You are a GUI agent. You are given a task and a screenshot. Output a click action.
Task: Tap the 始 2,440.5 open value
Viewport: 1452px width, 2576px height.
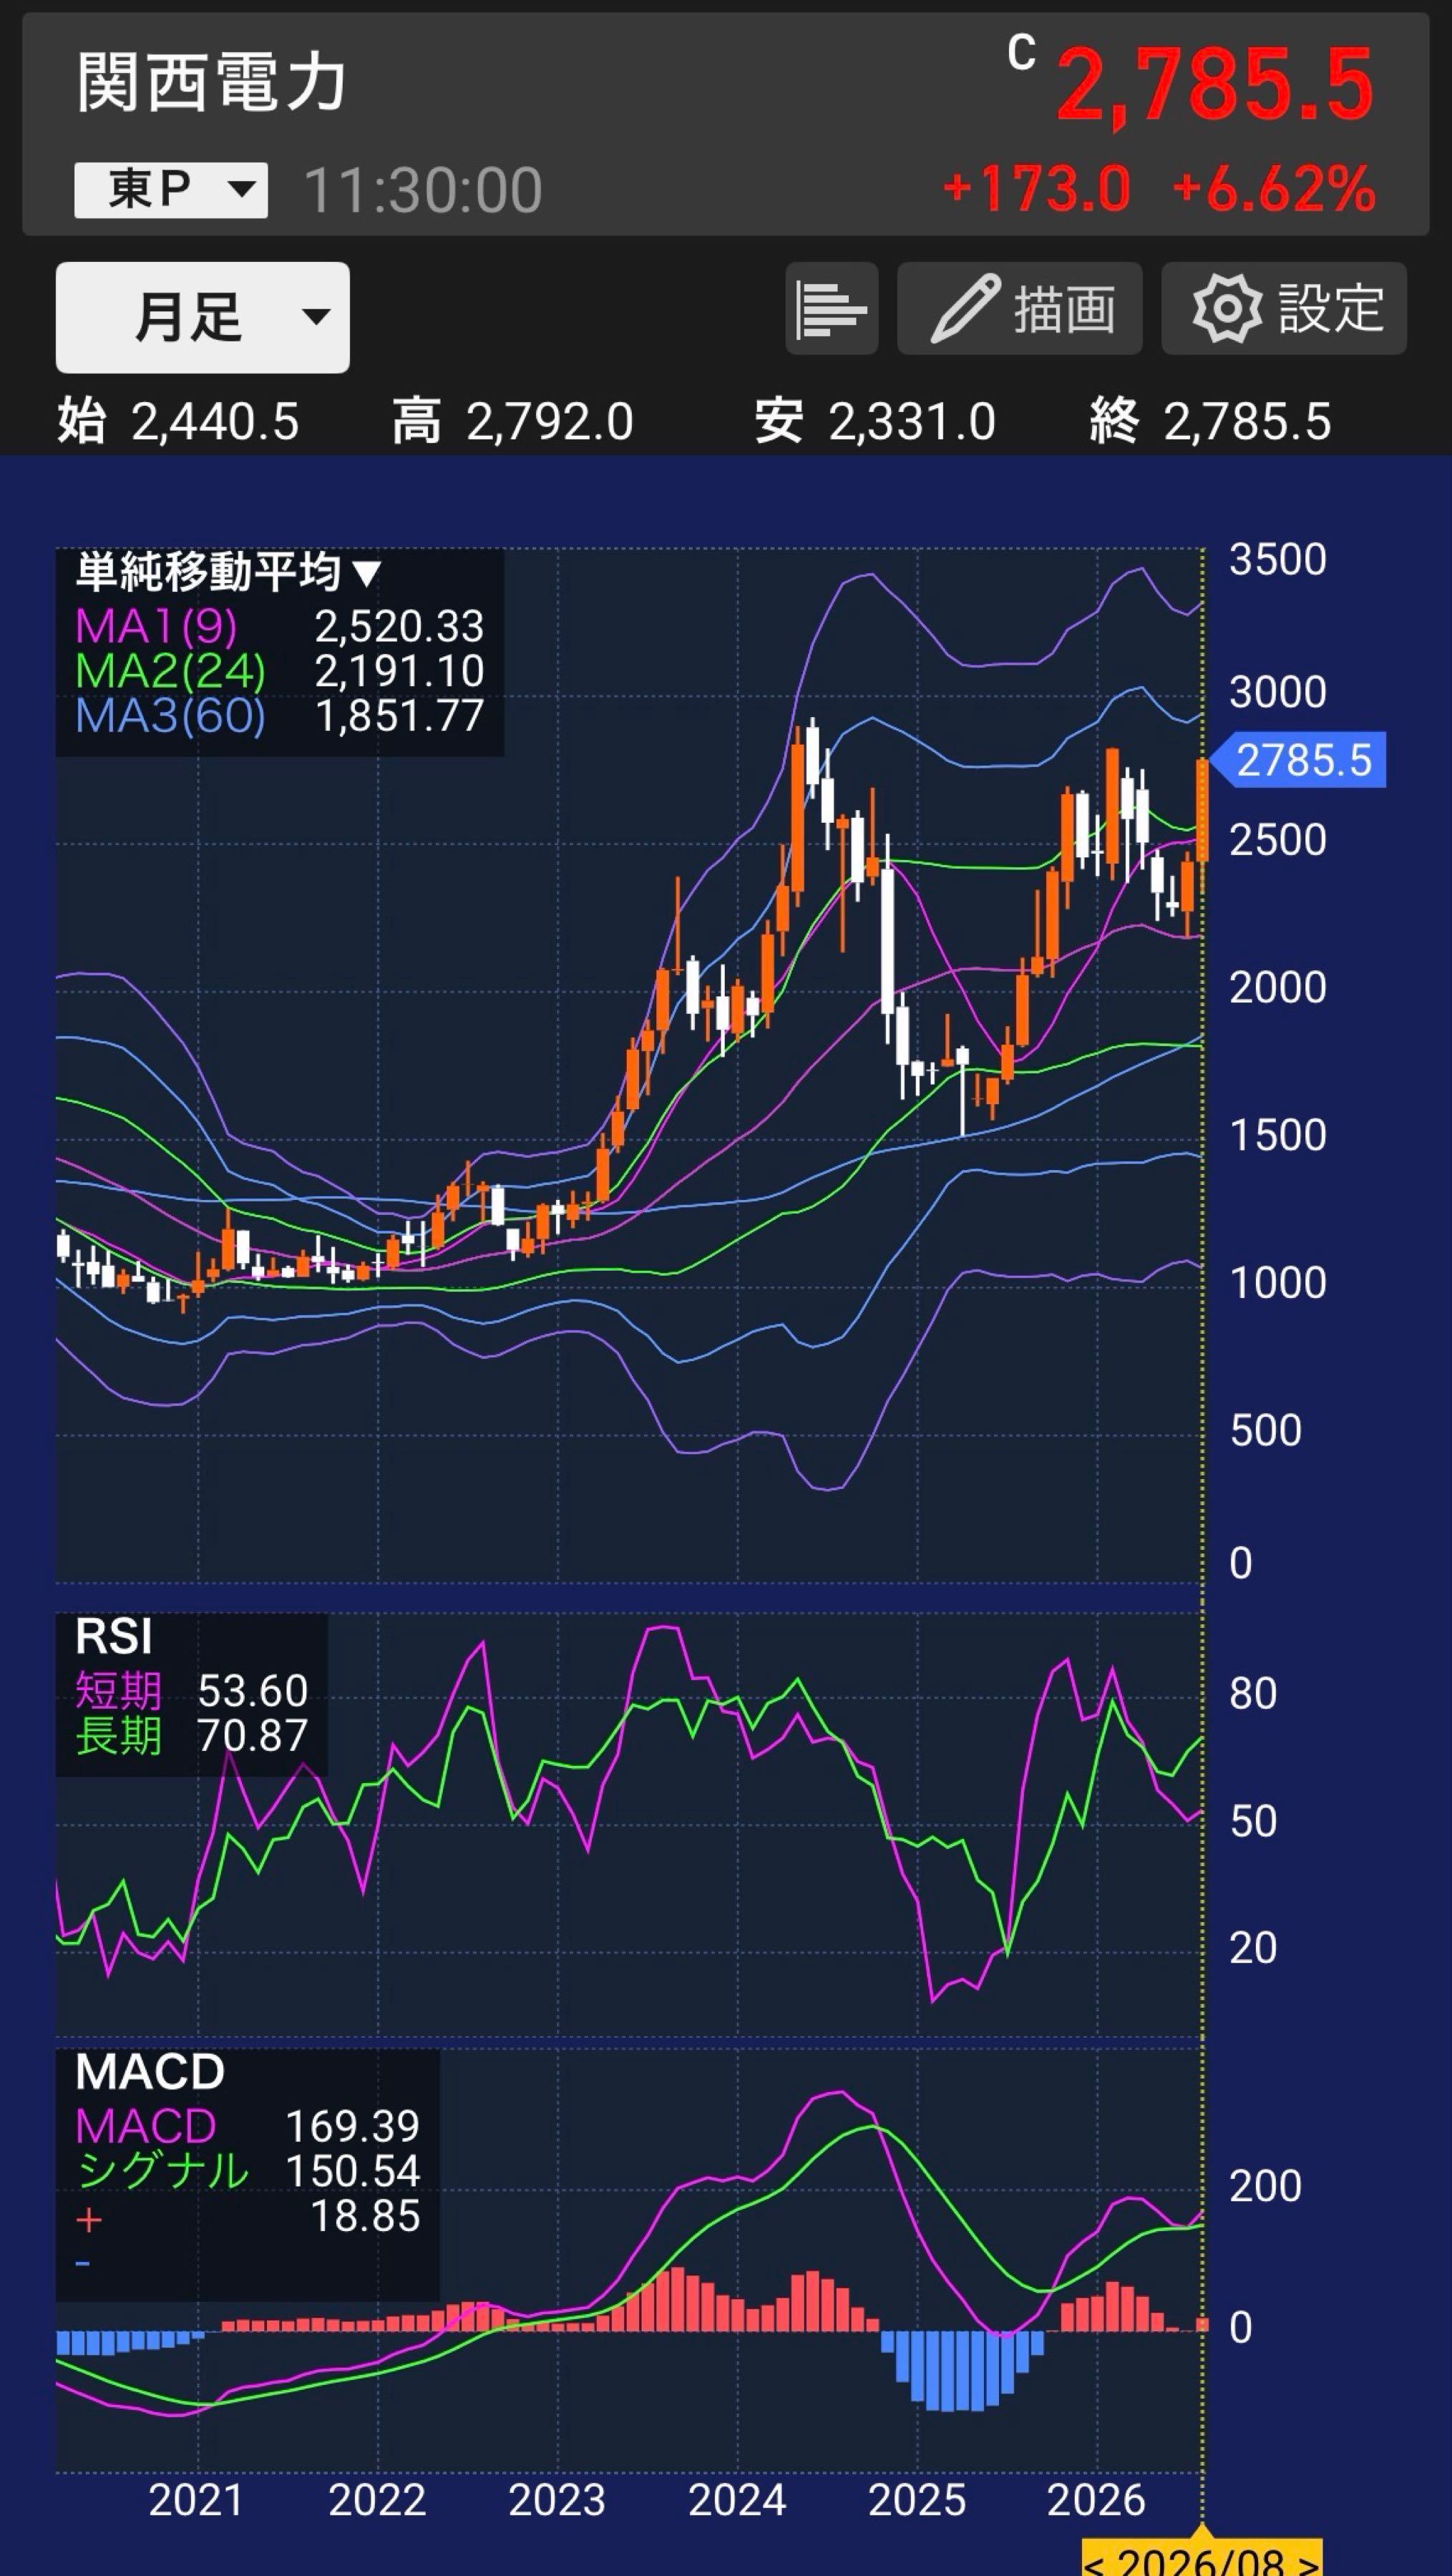pos(178,421)
